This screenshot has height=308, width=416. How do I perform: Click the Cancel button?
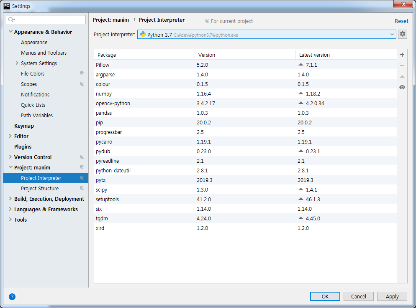[358, 296]
